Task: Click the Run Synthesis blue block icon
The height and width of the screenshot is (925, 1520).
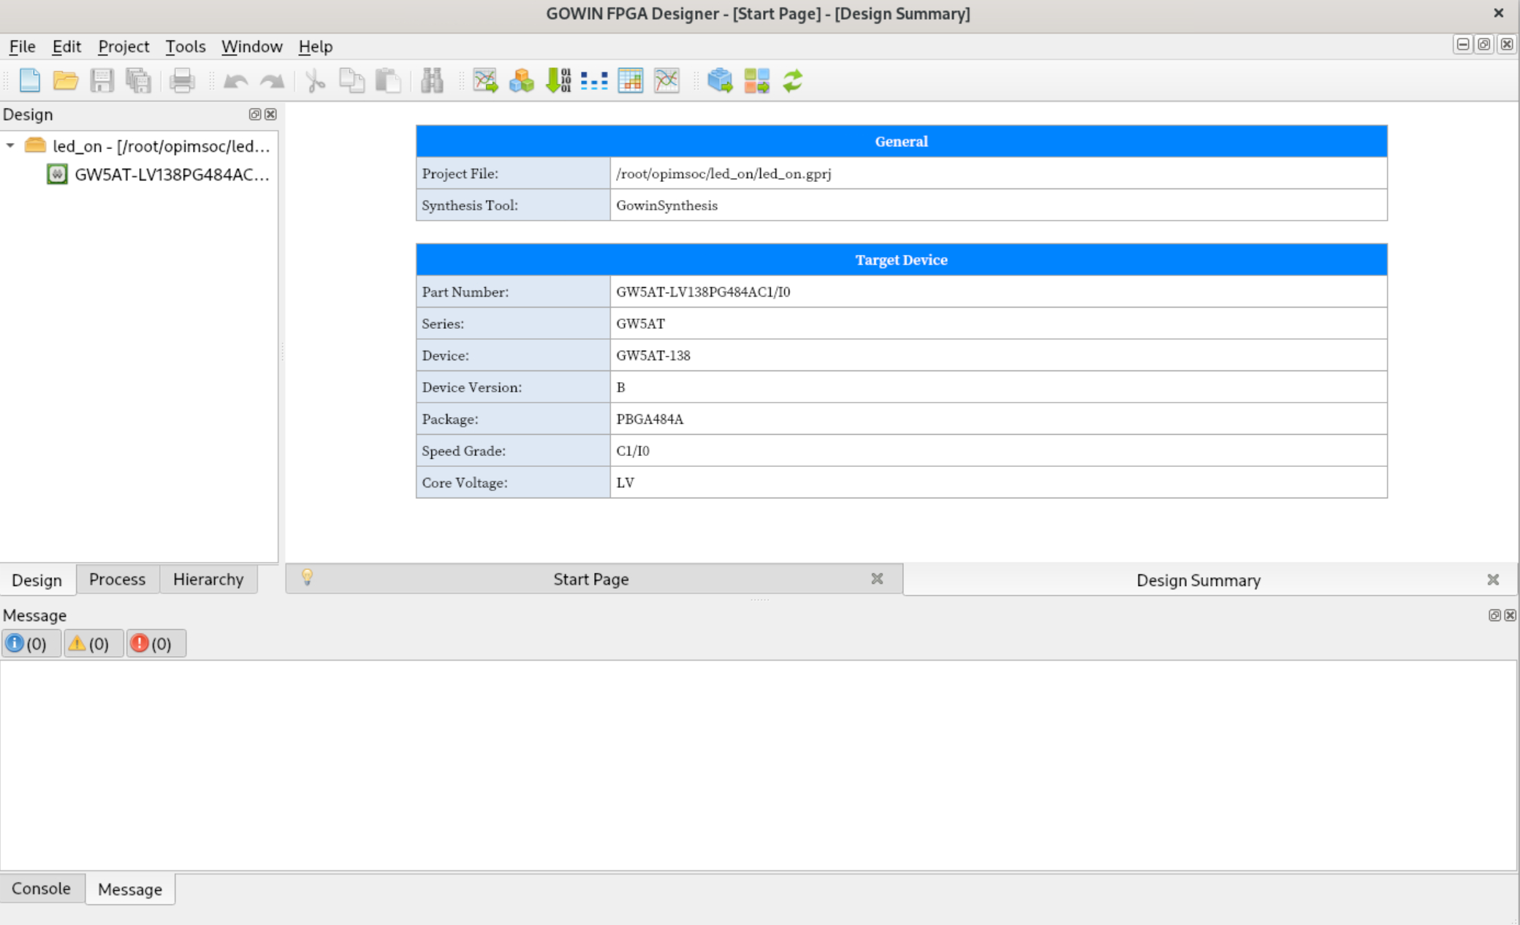Action: (720, 80)
